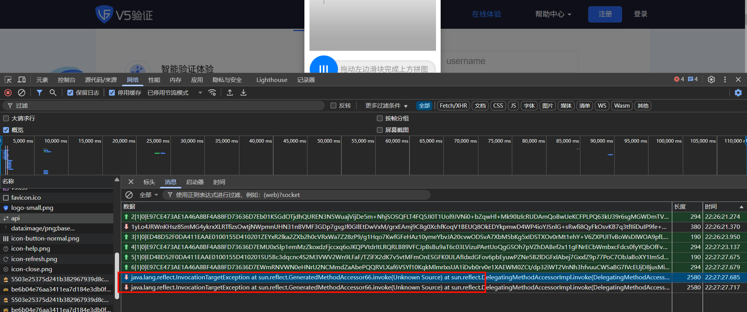747x312 pixels.
Task: Open network search magnifier
Action: pos(53,93)
